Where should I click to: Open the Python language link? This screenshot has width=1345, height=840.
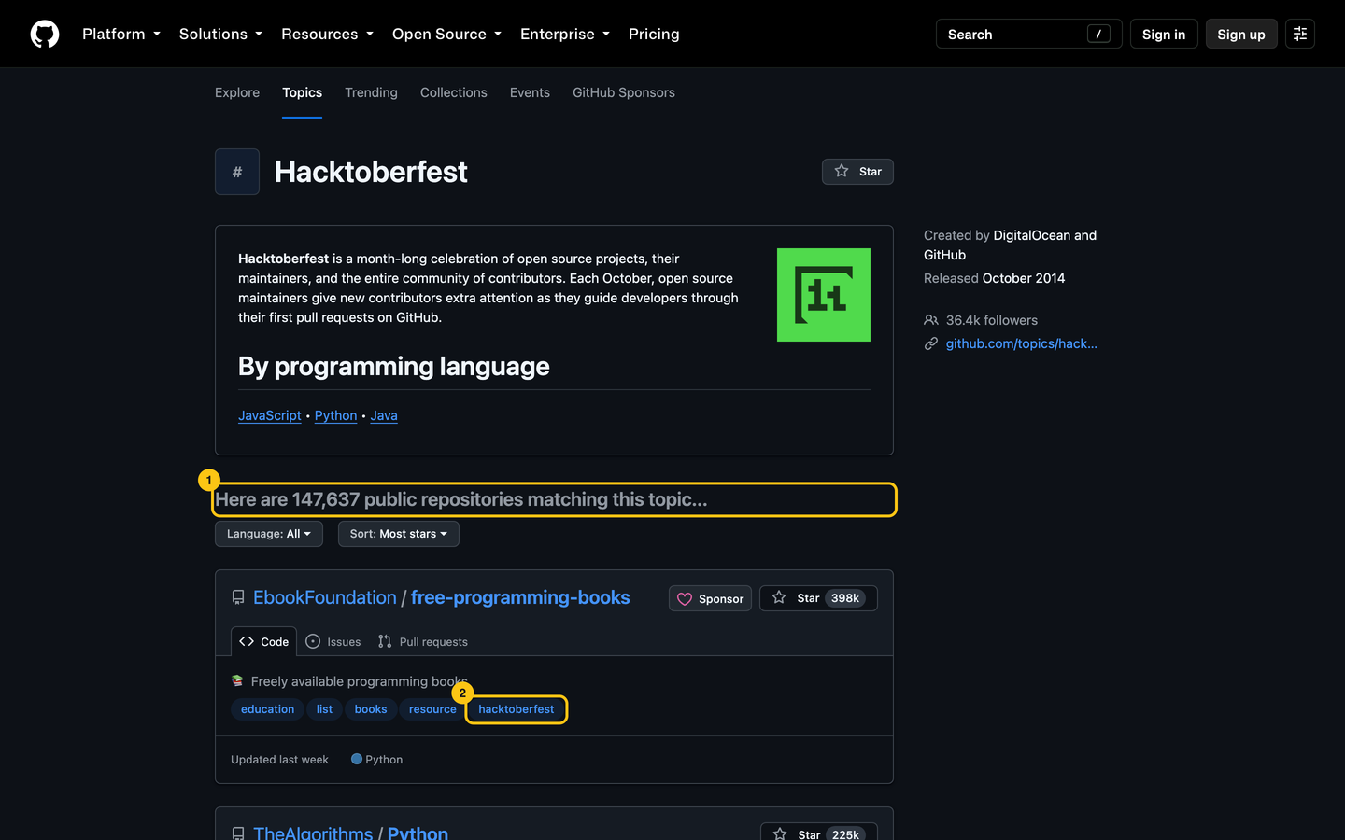coord(336,415)
